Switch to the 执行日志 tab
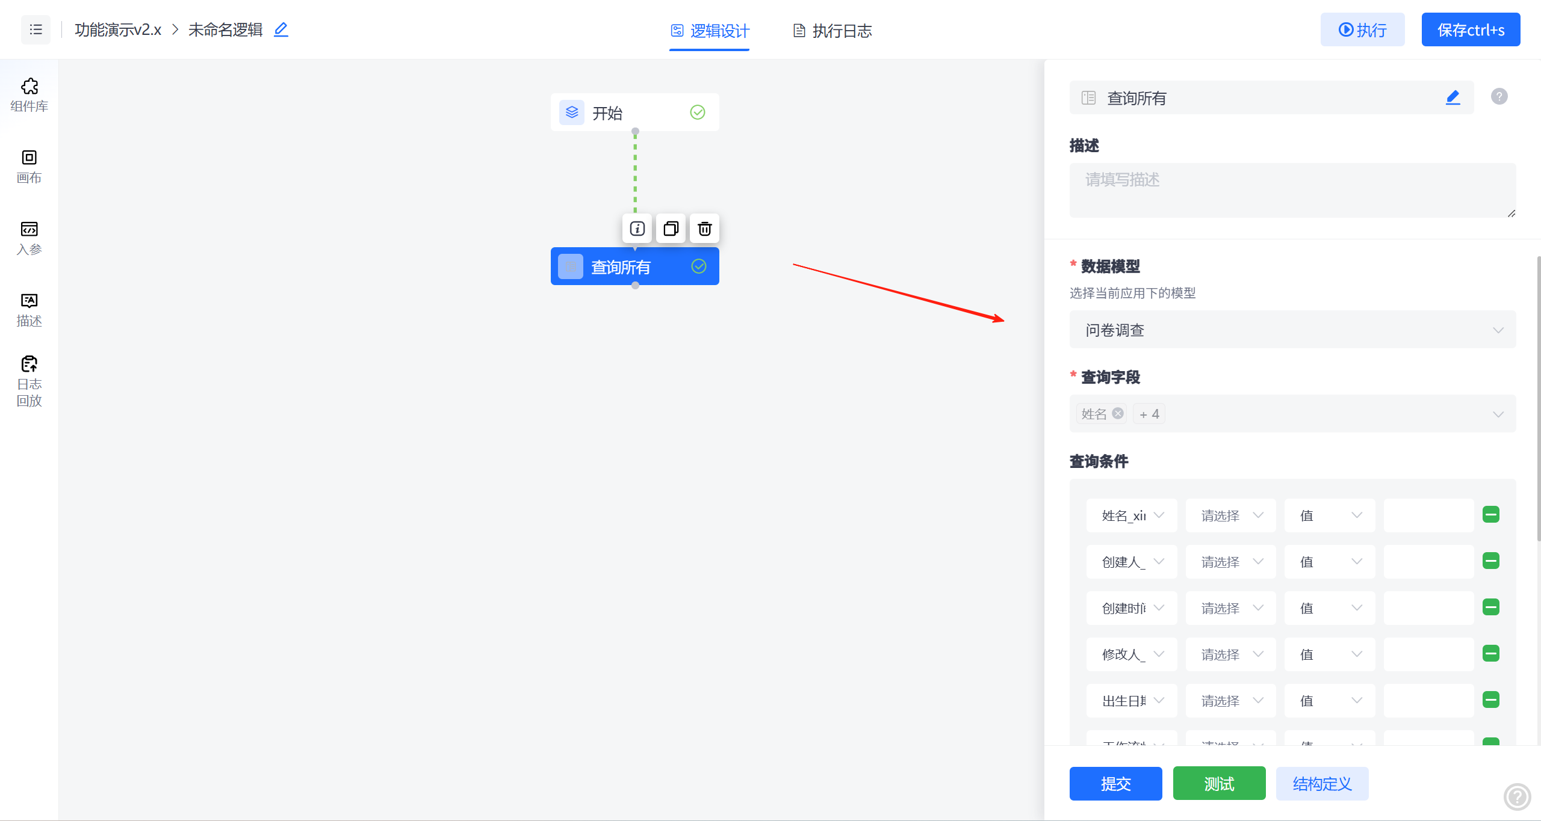This screenshot has width=1541, height=821. (x=832, y=31)
